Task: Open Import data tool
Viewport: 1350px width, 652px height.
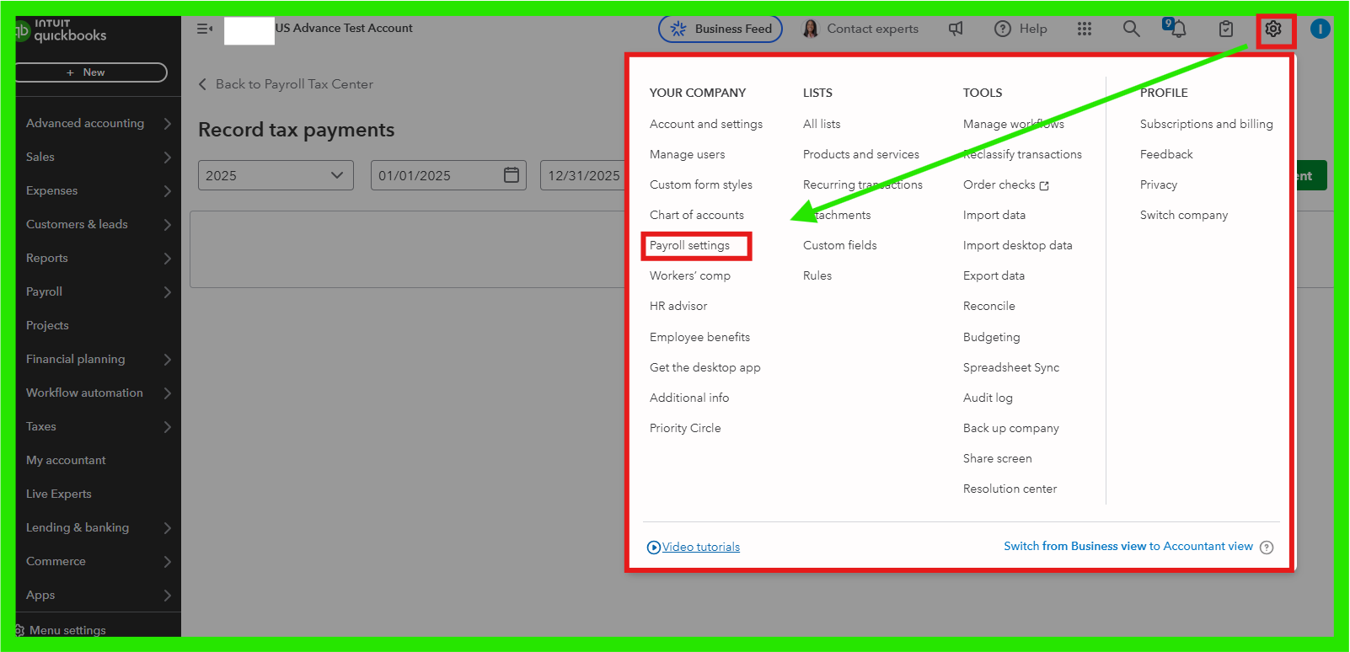Action: [x=994, y=215]
